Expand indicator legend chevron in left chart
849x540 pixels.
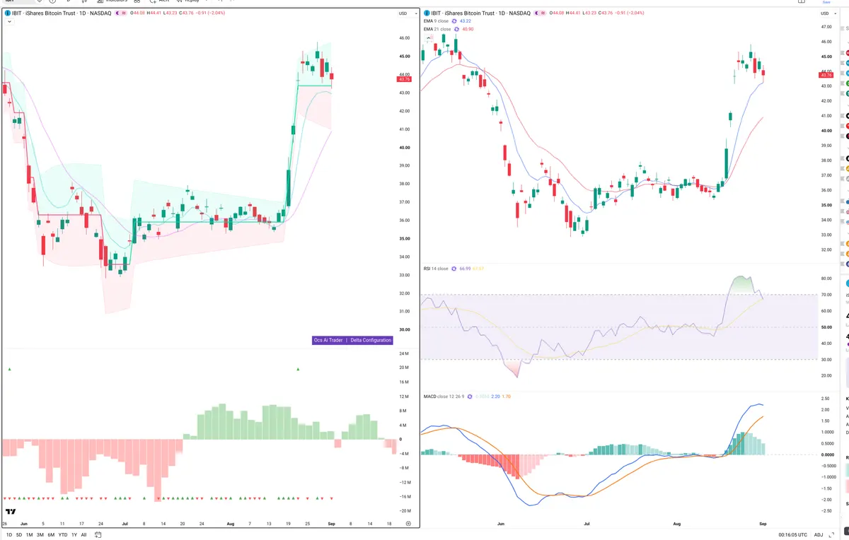(x=8, y=22)
